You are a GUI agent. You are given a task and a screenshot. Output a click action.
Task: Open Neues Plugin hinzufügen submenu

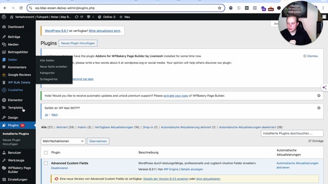coord(12,142)
